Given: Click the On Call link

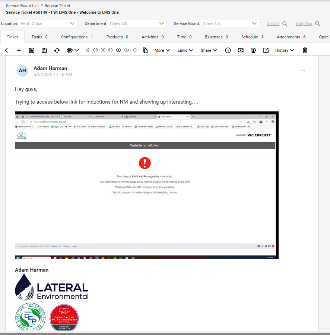Looking at the screenshot, I should tap(273, 23).
